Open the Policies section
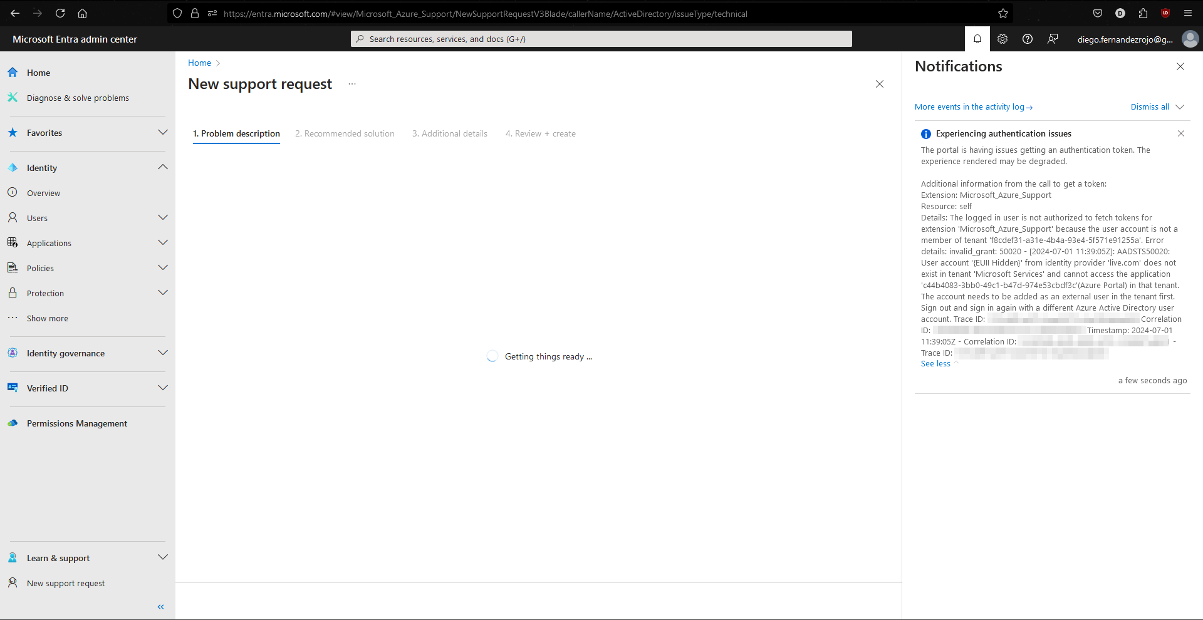The height and width of the screenshot is (620, 1203). [x=40, y=267]
